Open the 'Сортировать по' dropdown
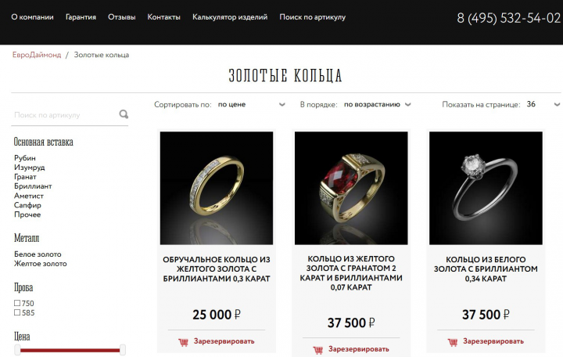The image size is (563, 357). point(251,105)
